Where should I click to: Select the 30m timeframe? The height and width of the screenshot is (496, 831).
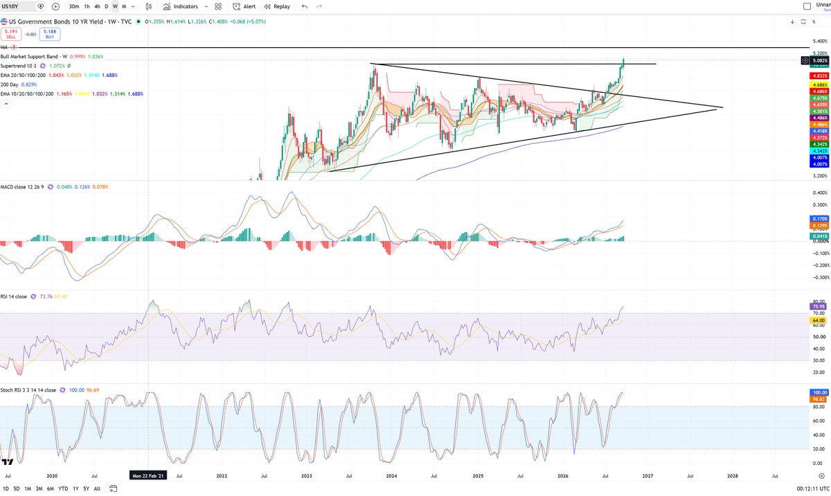click(x=73, y=6)
